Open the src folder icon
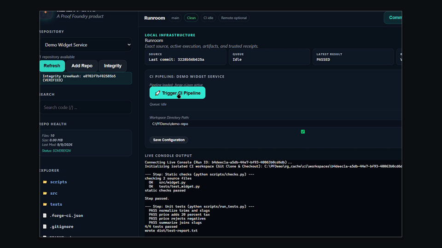 pos(45,193)
